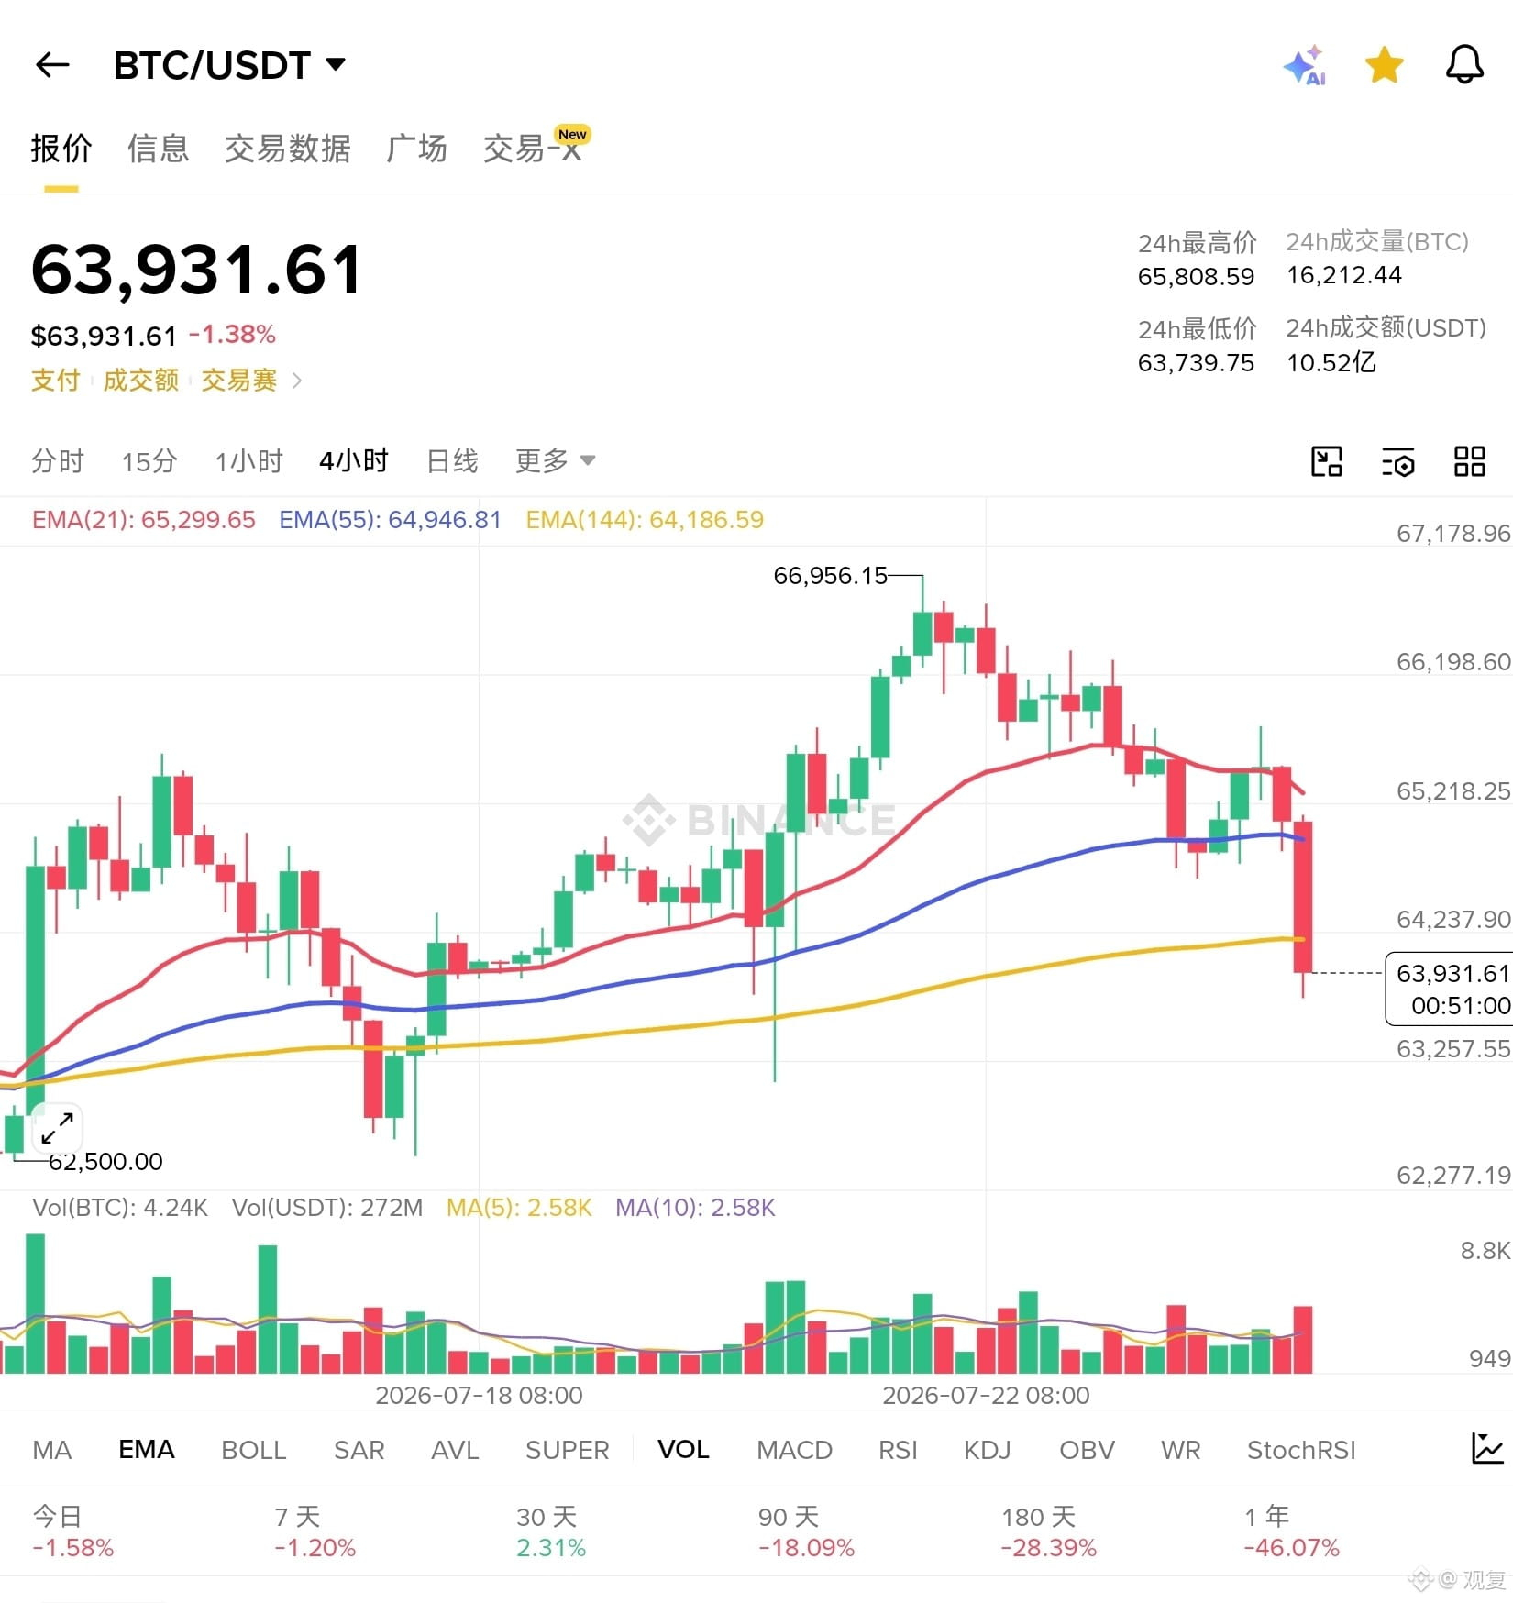
Task: Open the indicator line-chart settings icon
Action: [x=1487, y=1449]
